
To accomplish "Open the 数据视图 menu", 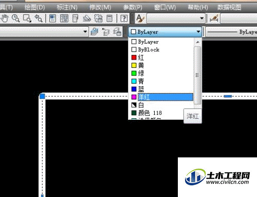I will [x=229, y=7].
